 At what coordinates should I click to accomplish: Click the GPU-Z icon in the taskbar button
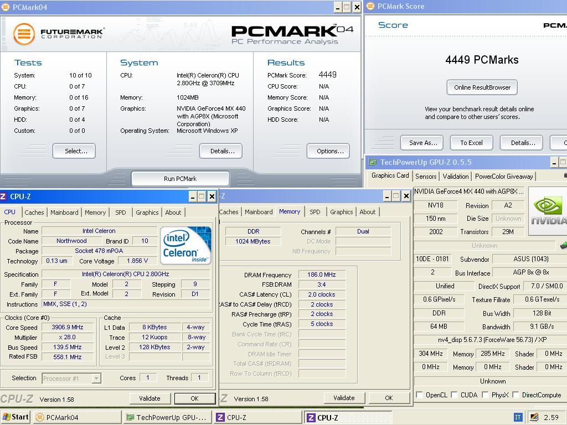(x=130, y=417)
